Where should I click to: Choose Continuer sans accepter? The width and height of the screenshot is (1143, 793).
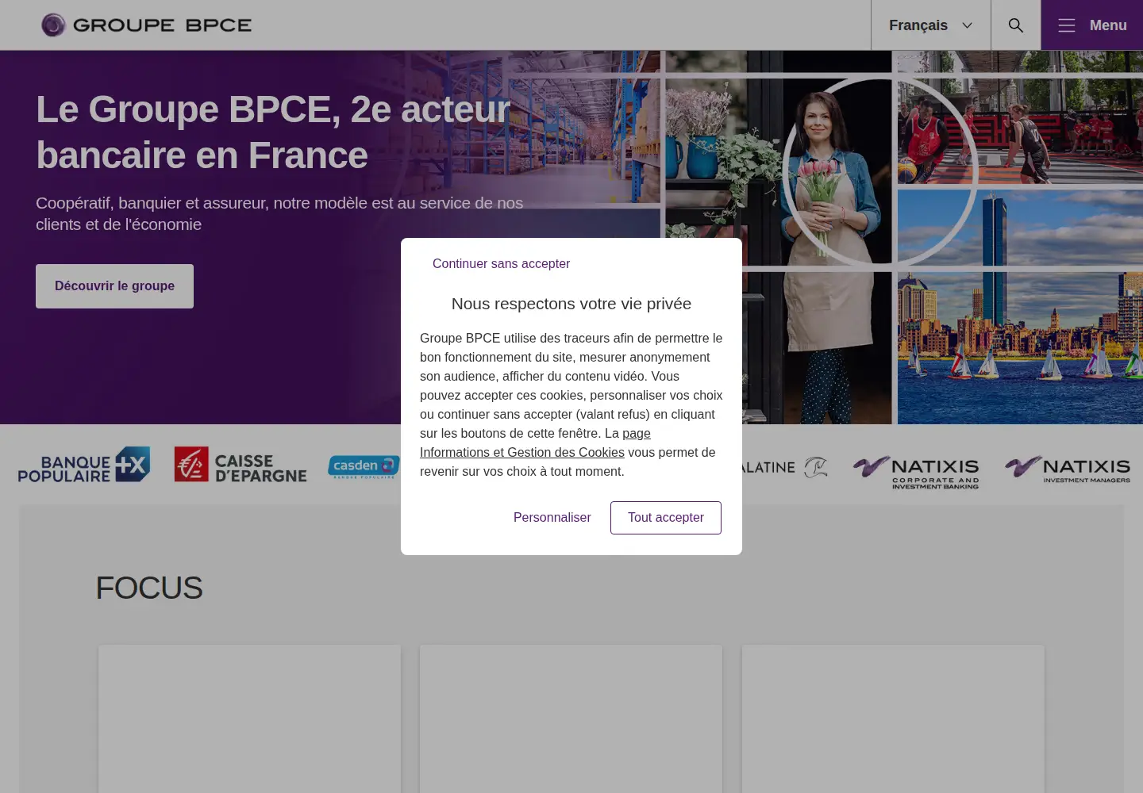pyautogui.click(x=501, y=264)
